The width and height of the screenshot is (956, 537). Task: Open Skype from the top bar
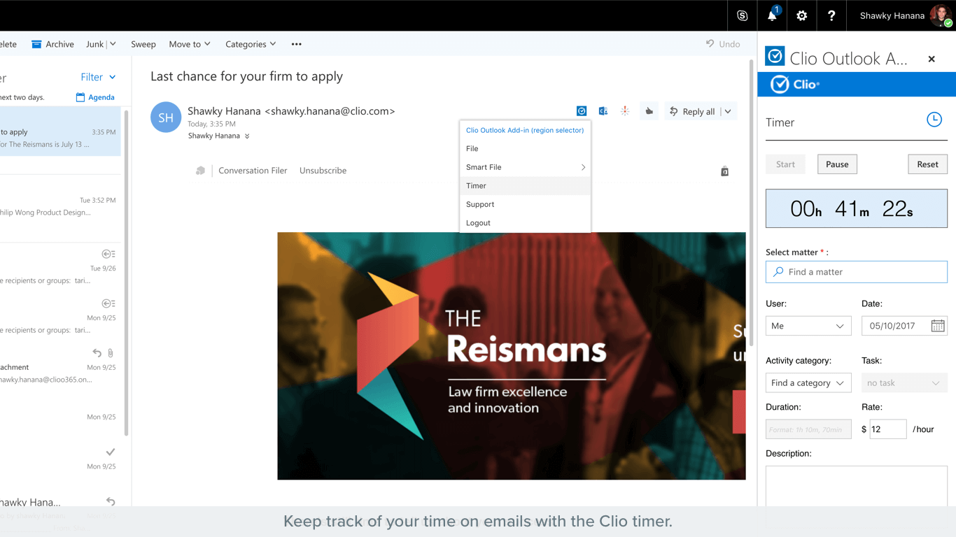click(x=743, y=15)
